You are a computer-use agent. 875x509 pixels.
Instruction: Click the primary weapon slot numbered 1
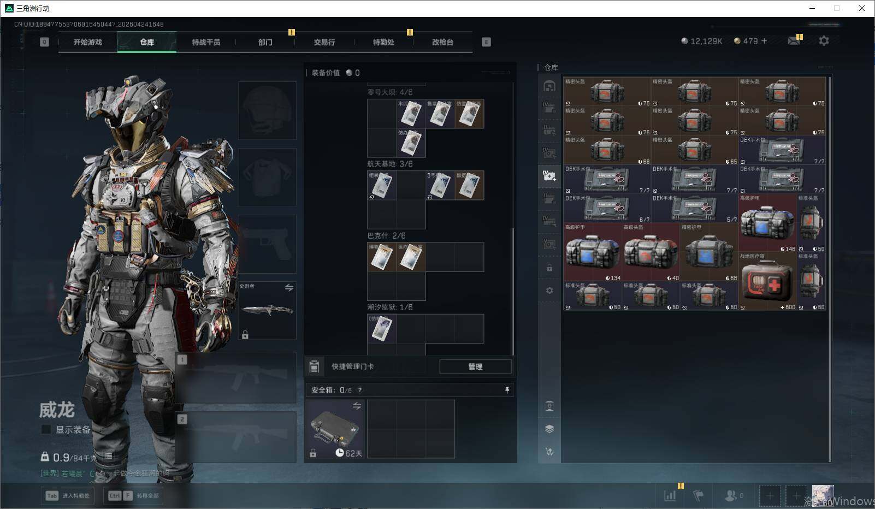coord(236,377)
